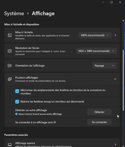Click Se connecter à un affichage sans fil label
Image resolution: width=125 pixels, height=147 pixels.
point(36,122)
